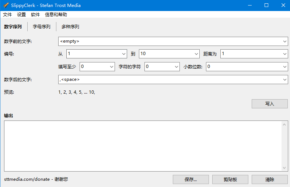
Task: Expand the 填写至少 dropdown arrow
Action: click(112, 66)
